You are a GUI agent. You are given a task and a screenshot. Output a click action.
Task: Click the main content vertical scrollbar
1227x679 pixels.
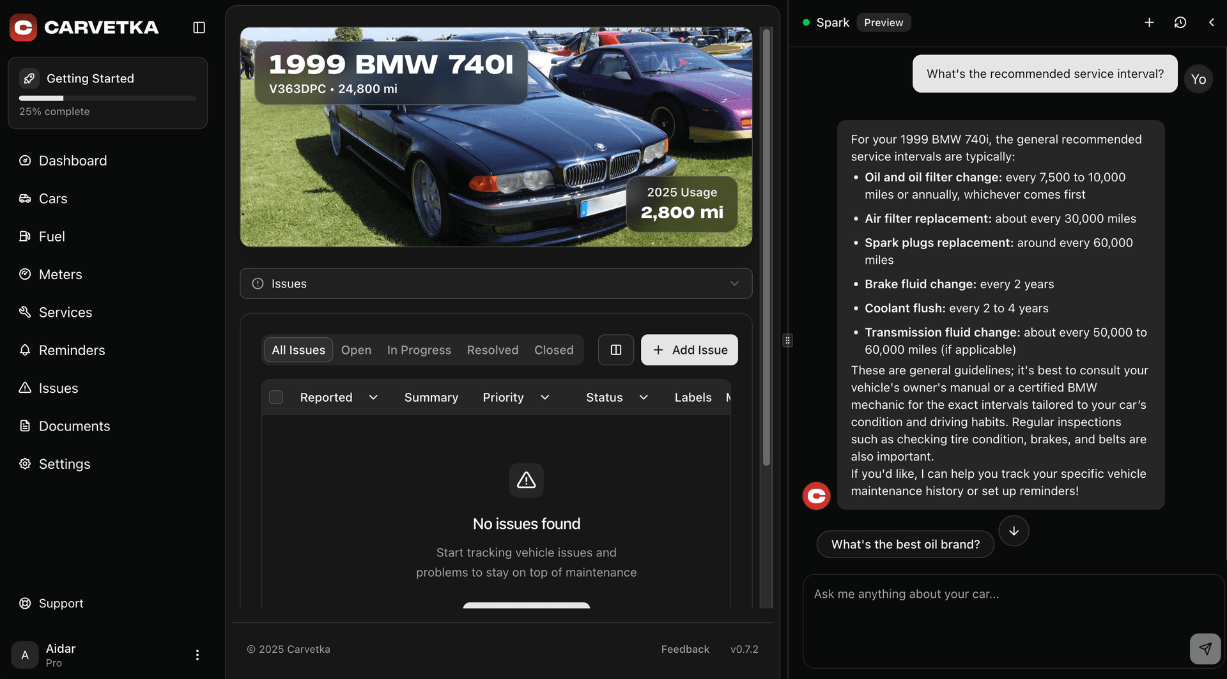(x=766, y=247)
